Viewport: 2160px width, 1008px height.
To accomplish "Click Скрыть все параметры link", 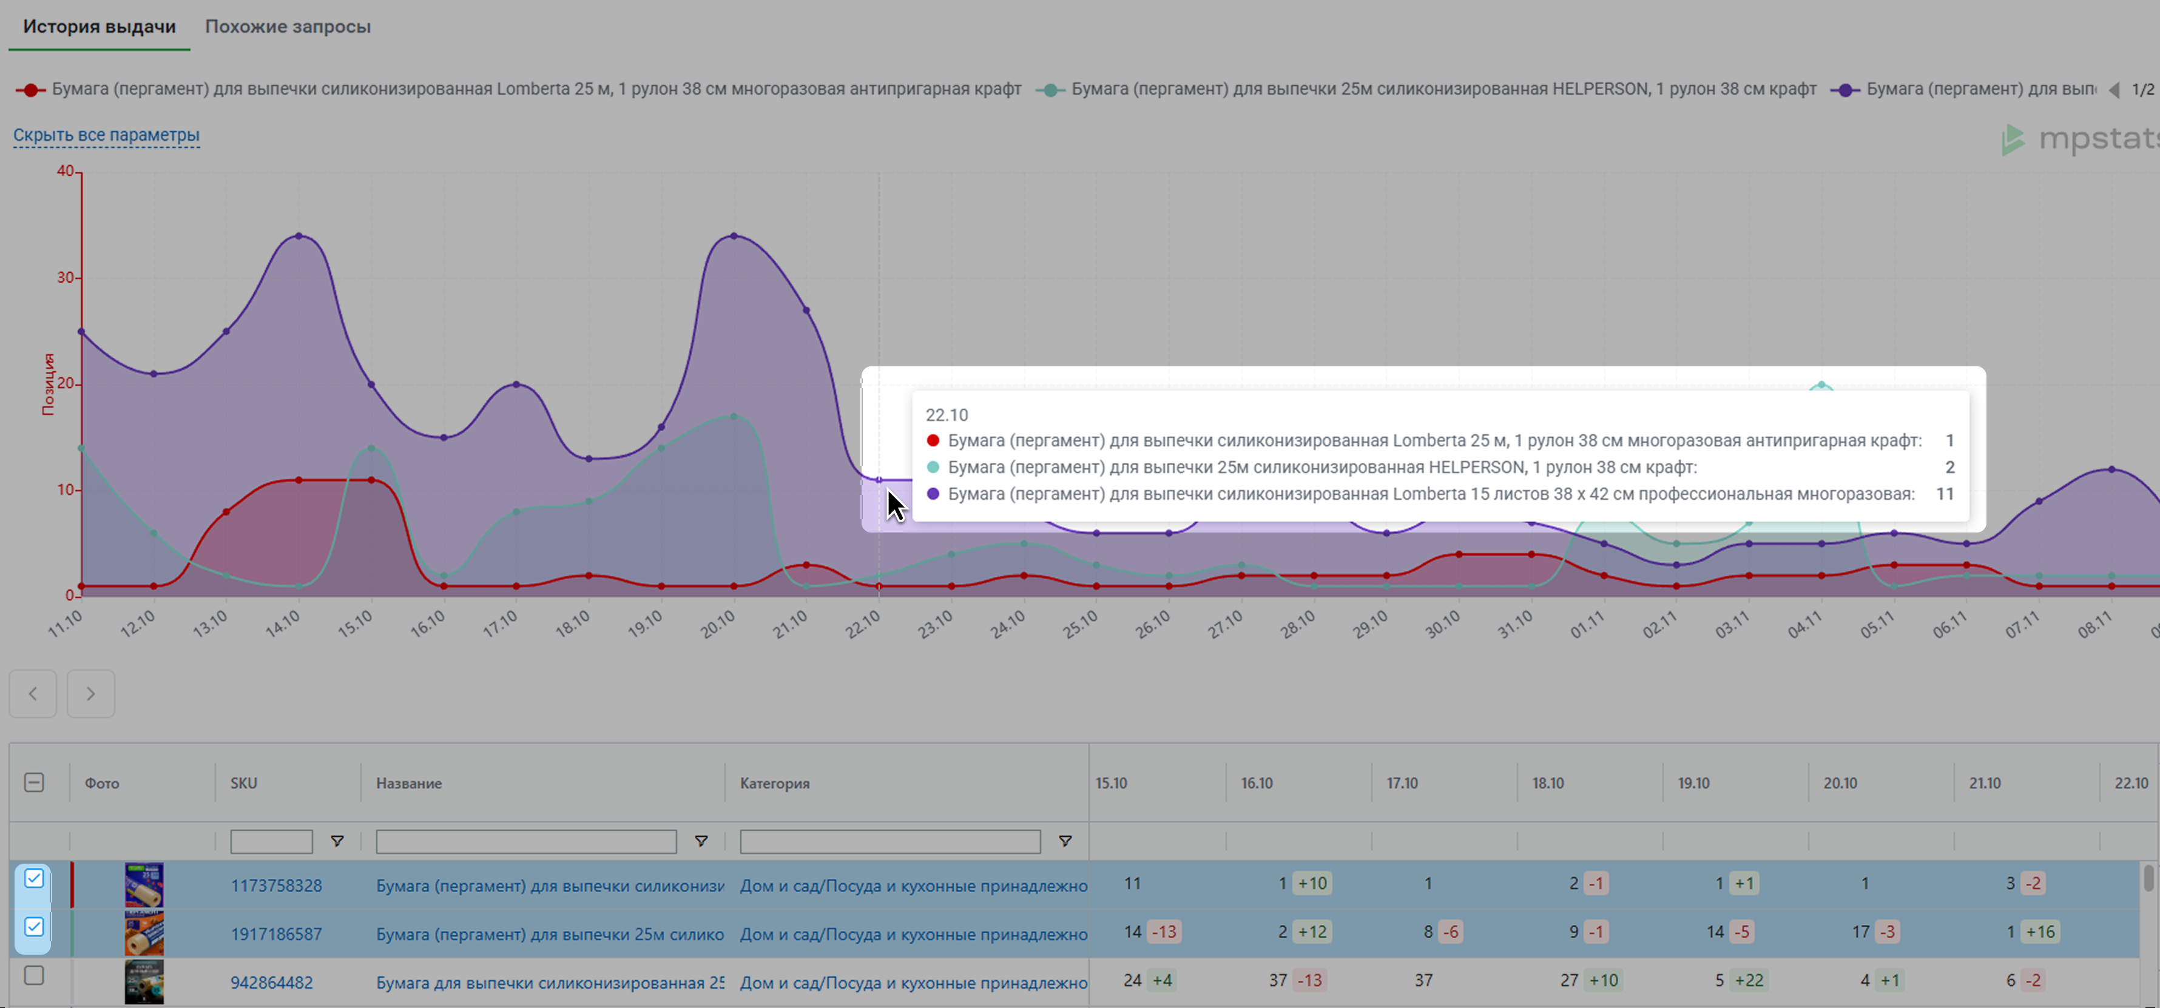I will pyautogui.click(x=106, y=135).
